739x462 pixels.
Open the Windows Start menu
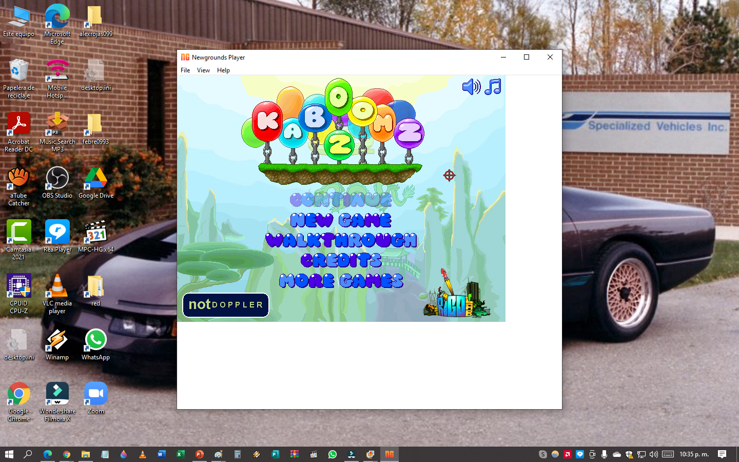pyautogui.click(x=9, y=454)
